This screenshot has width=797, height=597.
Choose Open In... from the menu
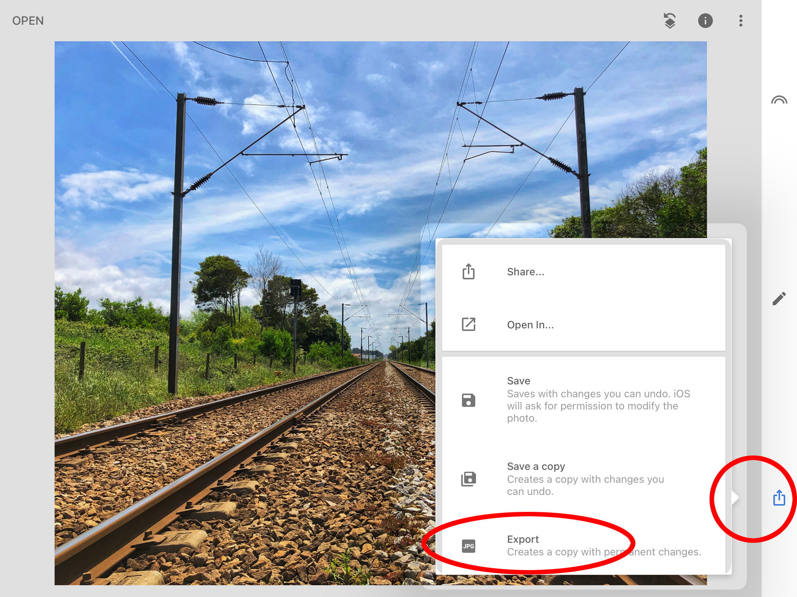(x=530, y=325)
